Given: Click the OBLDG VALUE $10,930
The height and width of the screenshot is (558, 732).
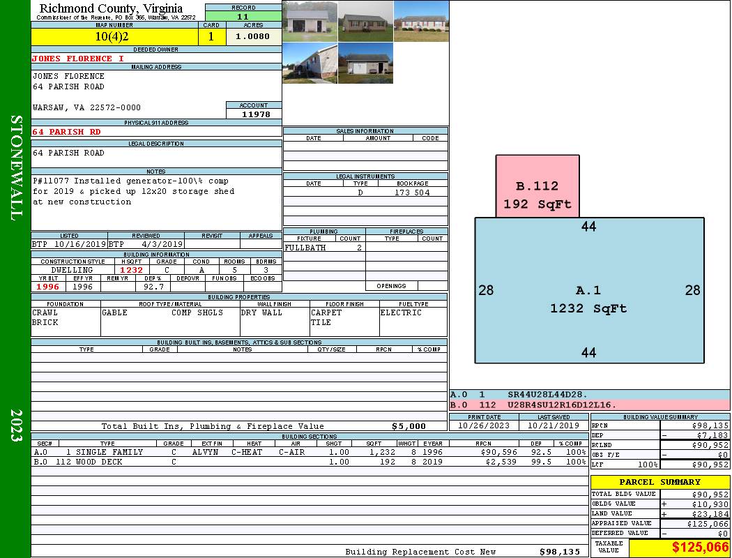Looking at the screenshot, I should [710, 504].
